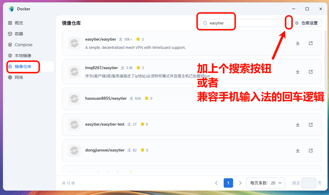
Task: Click the star icon of dongjianwei/easytier
Action: tap(143, 150)
